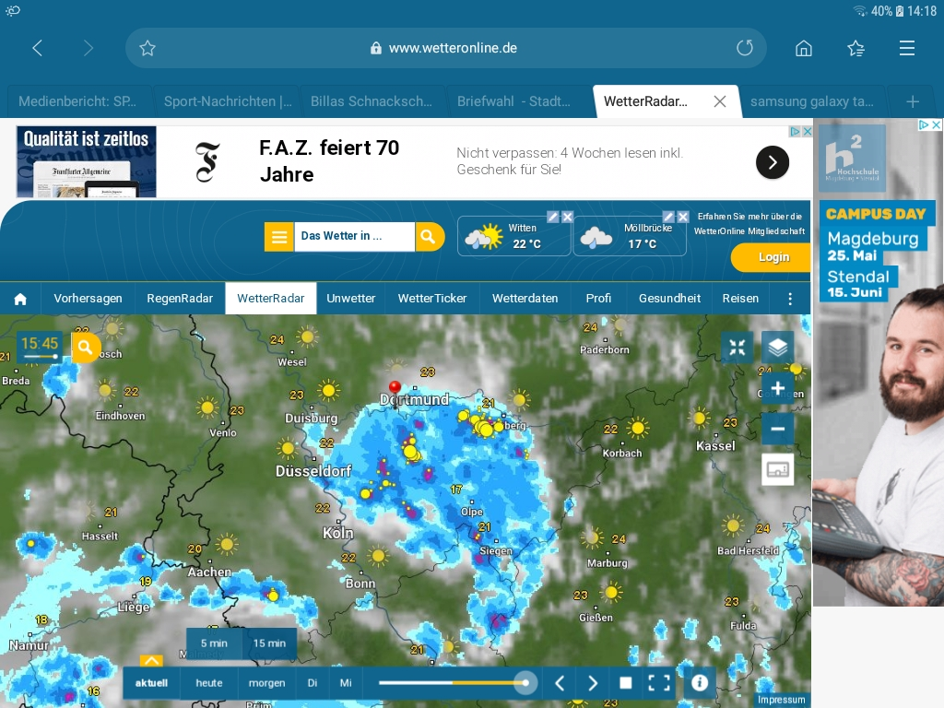This screenshot has width=944, height=708.
Task: Collapse map with shrink arrows icon
Action: 737,348
